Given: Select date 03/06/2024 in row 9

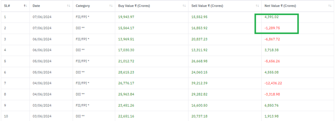Looking at the screenshot, I should [42, 105].
